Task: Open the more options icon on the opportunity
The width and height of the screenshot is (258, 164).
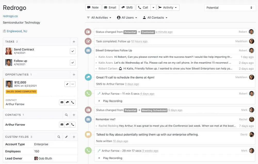Action: pyautogui.click(x=72, y=84)
